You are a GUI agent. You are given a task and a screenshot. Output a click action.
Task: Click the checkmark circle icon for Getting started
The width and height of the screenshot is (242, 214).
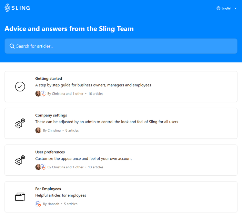click(20, 87)
